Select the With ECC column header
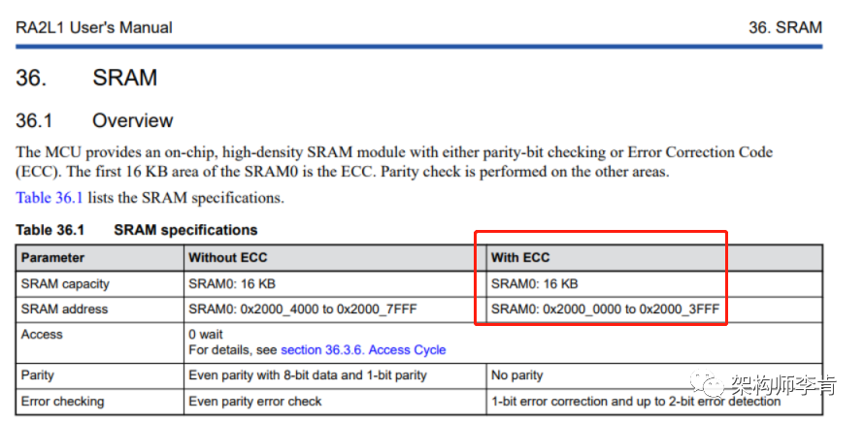 tap(520, 258)
